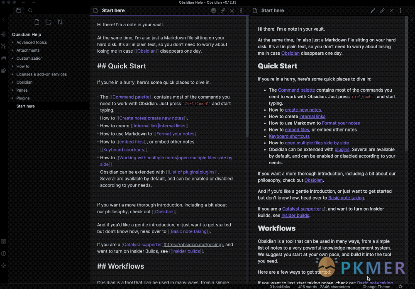This screenshot has width=415, height=289.
Task: Close the right Start here pane
Action: pos(391,11)
